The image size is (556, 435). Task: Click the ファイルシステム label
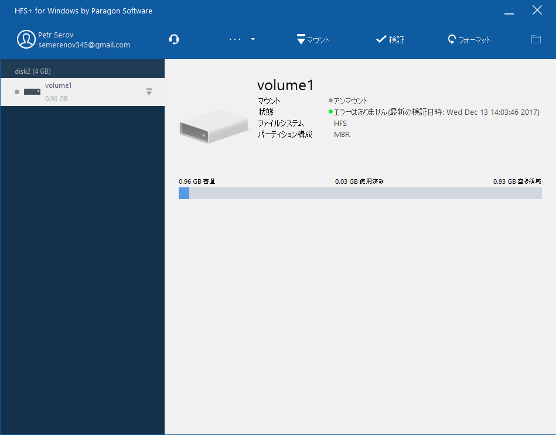tap(281, 124)
